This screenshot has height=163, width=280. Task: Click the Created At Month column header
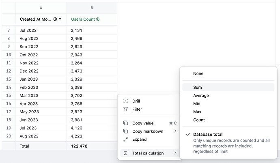36,19
